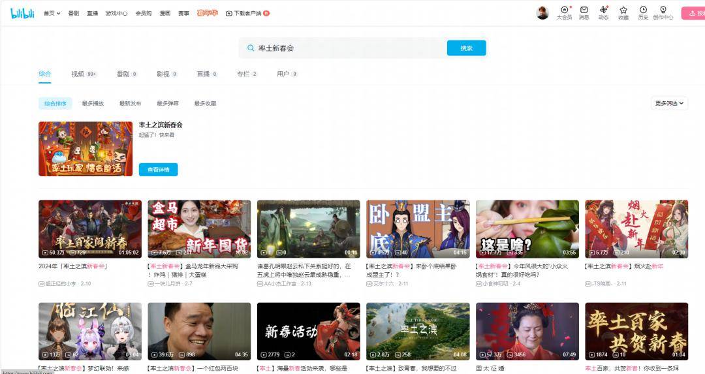Click the bilibili logo
The height and width of the screenshot is (374, 705).
click(22, 13)
